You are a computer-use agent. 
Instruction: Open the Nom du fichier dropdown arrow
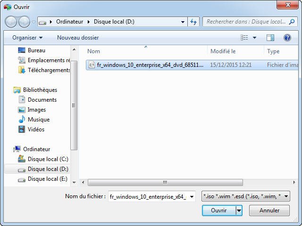click(192, 197)
